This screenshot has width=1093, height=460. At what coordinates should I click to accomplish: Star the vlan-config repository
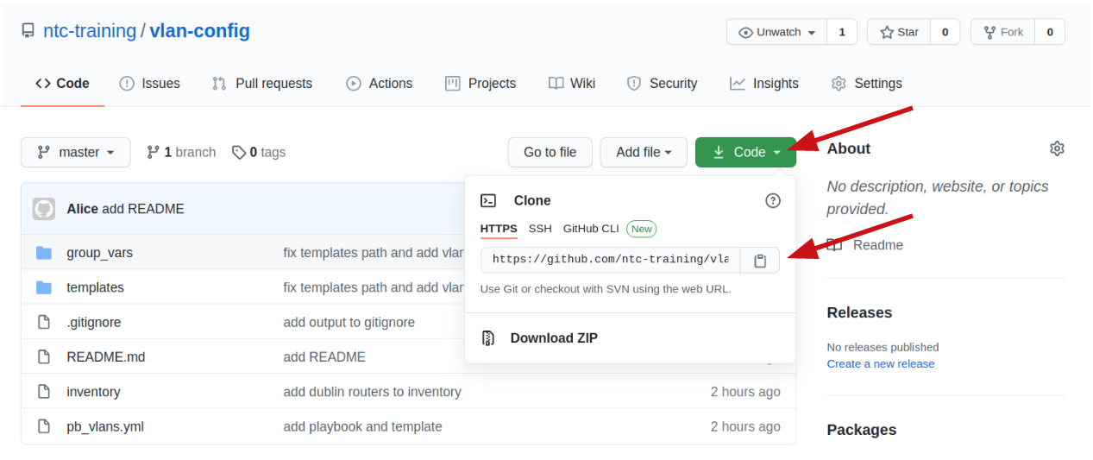pos(900,32)
